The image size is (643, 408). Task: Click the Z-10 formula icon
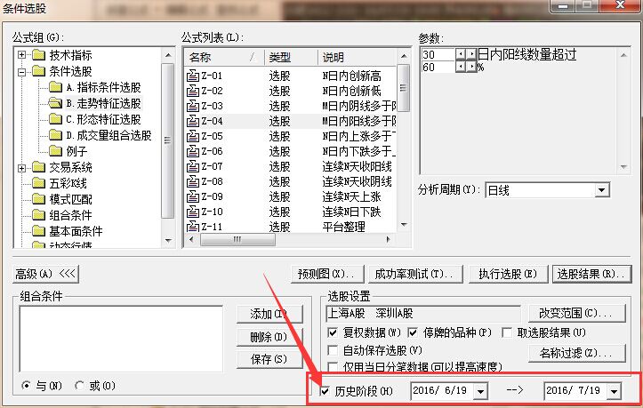tap(193, 212)
